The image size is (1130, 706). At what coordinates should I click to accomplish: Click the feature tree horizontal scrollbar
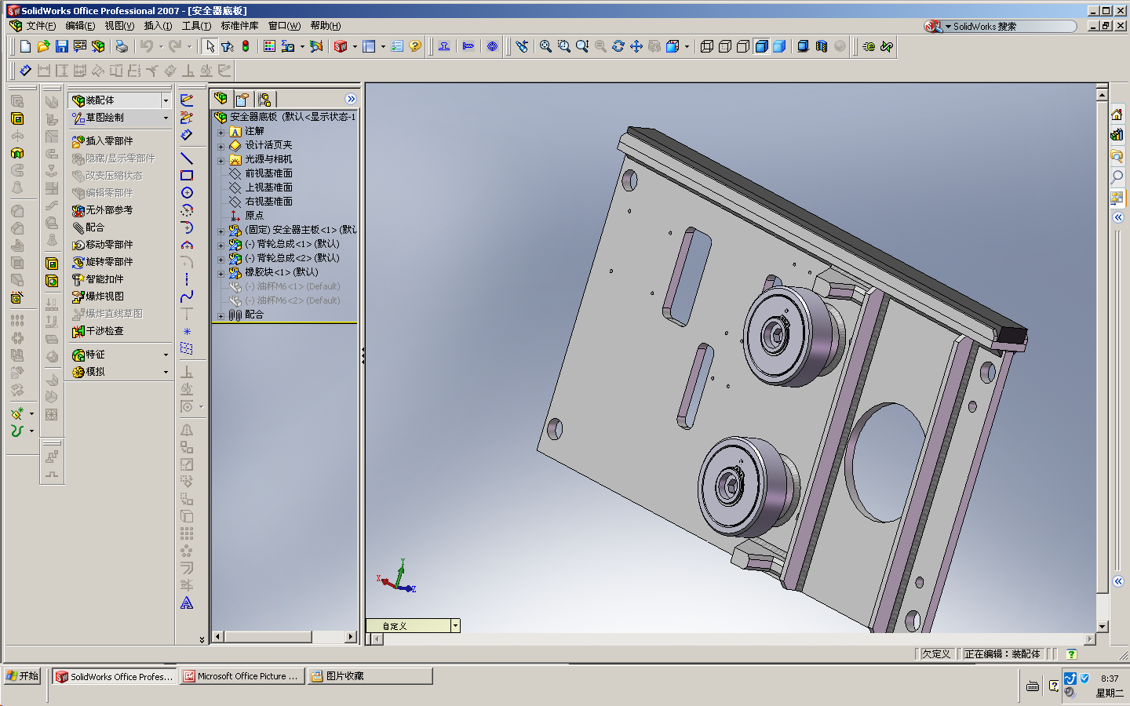tap(284, 637)
